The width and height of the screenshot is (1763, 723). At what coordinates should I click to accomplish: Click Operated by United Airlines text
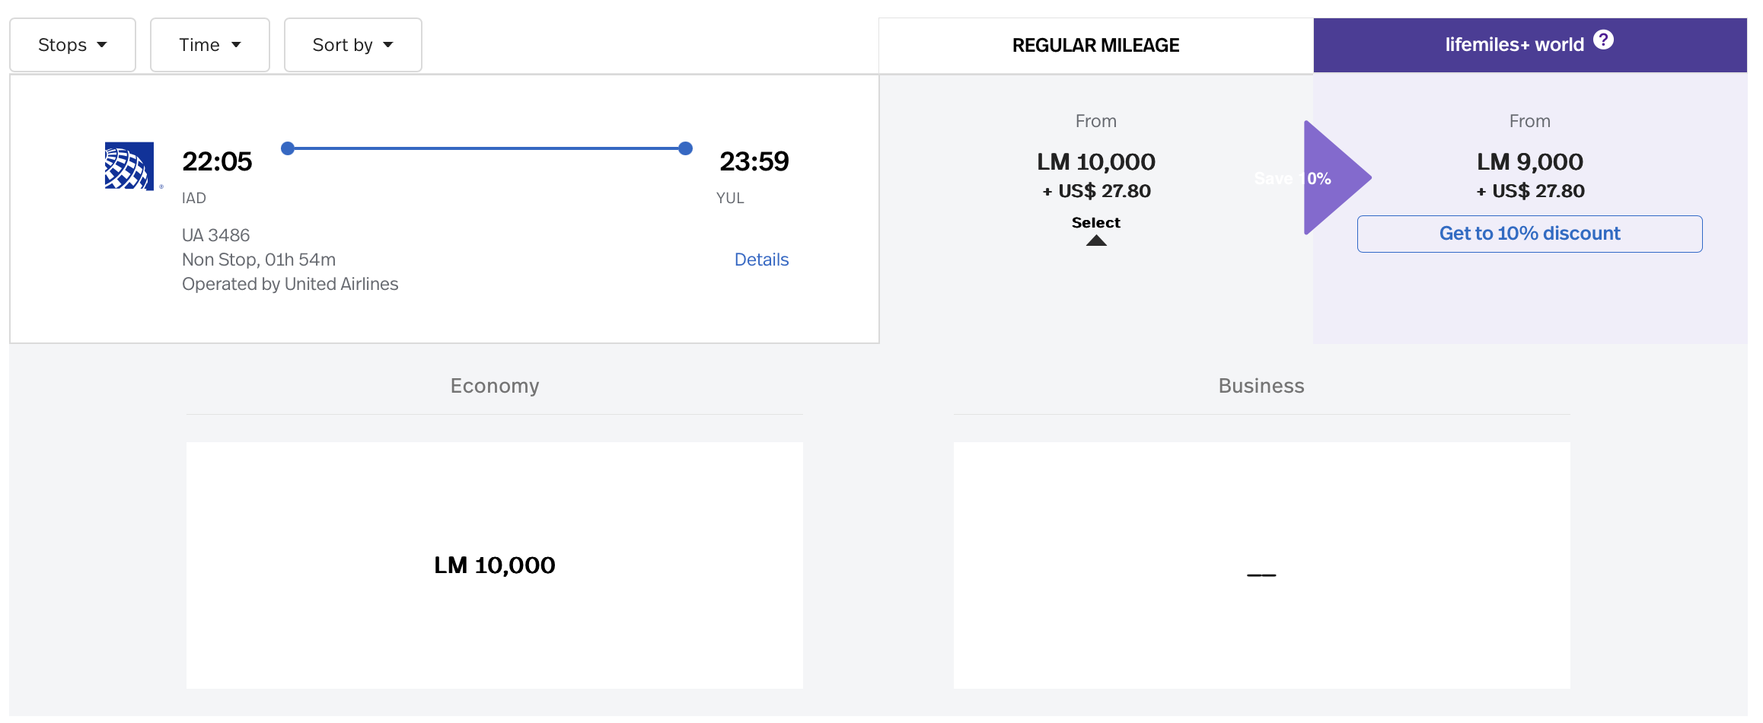(x=290, y=284)
